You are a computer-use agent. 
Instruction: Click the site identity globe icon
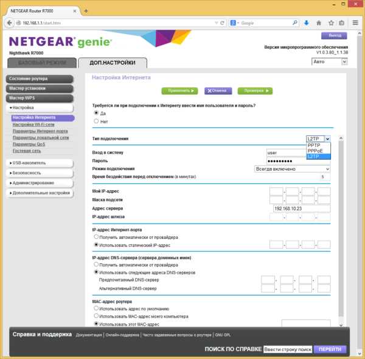(18, 23)
